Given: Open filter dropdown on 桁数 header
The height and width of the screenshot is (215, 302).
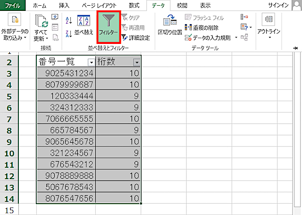Looking at the screenshot, I should (x=136, y=62).
